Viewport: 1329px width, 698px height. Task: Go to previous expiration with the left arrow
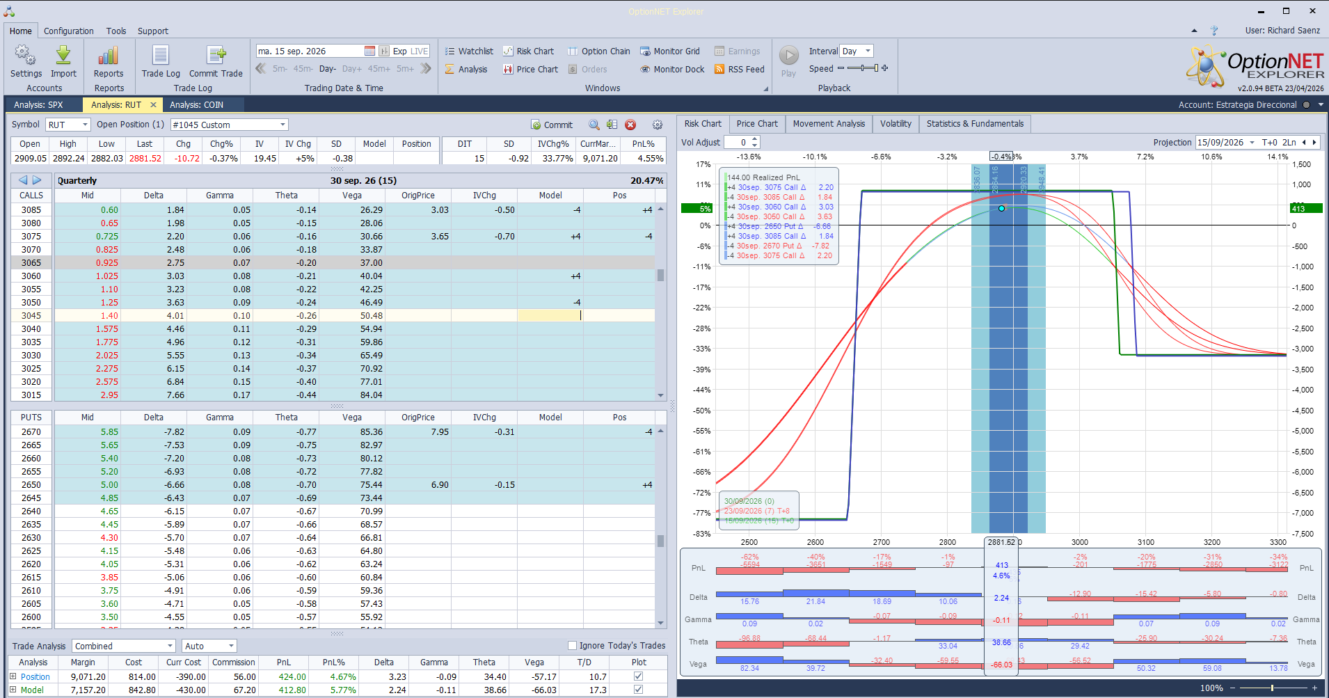pyautogui.click(x=23, y=180)
